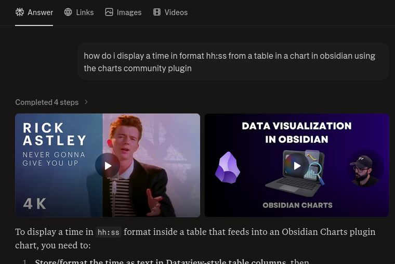This screenshot has height=264, width=395.
Task: Click the globe icon beside Links
Action: tap(68, 12)
